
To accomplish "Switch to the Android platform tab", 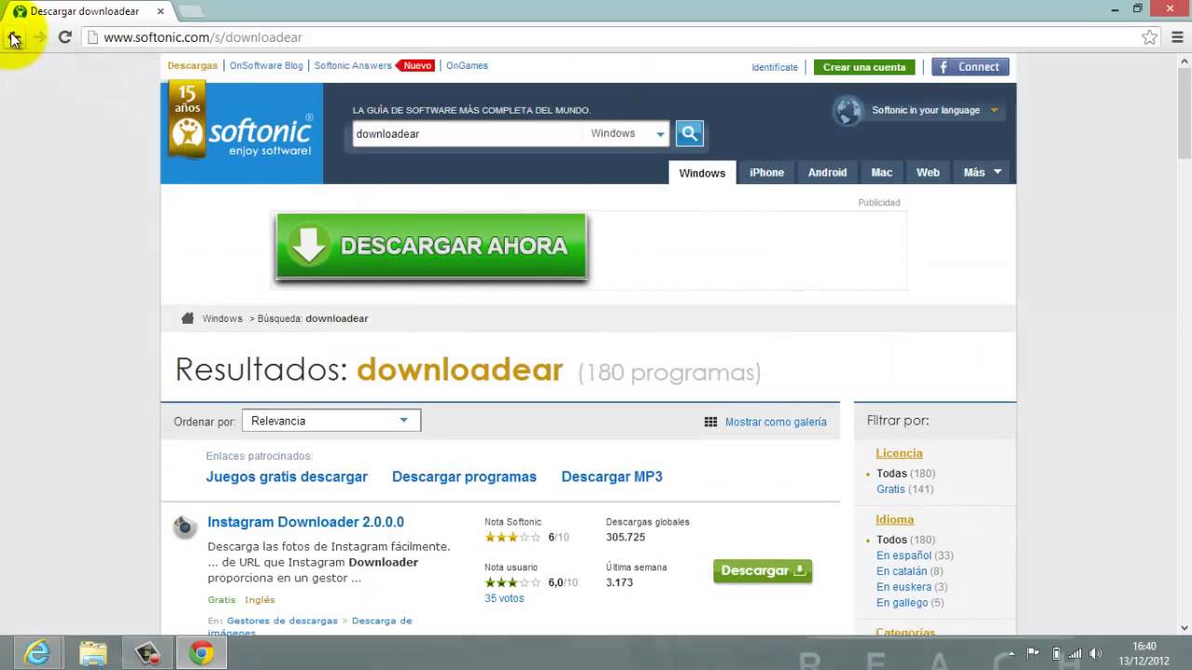I will 827,172.
